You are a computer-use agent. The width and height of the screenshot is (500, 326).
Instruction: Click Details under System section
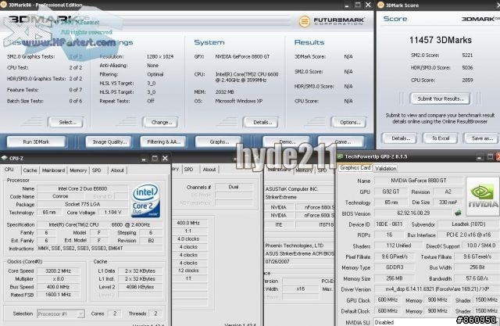[x=261, y=122]
